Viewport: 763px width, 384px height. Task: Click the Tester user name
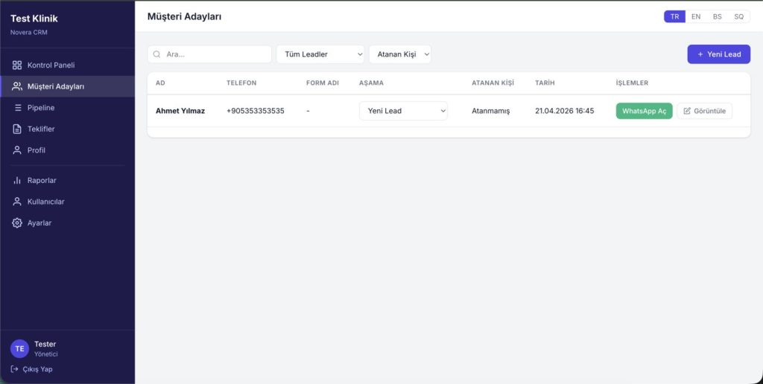pos(45,344)
